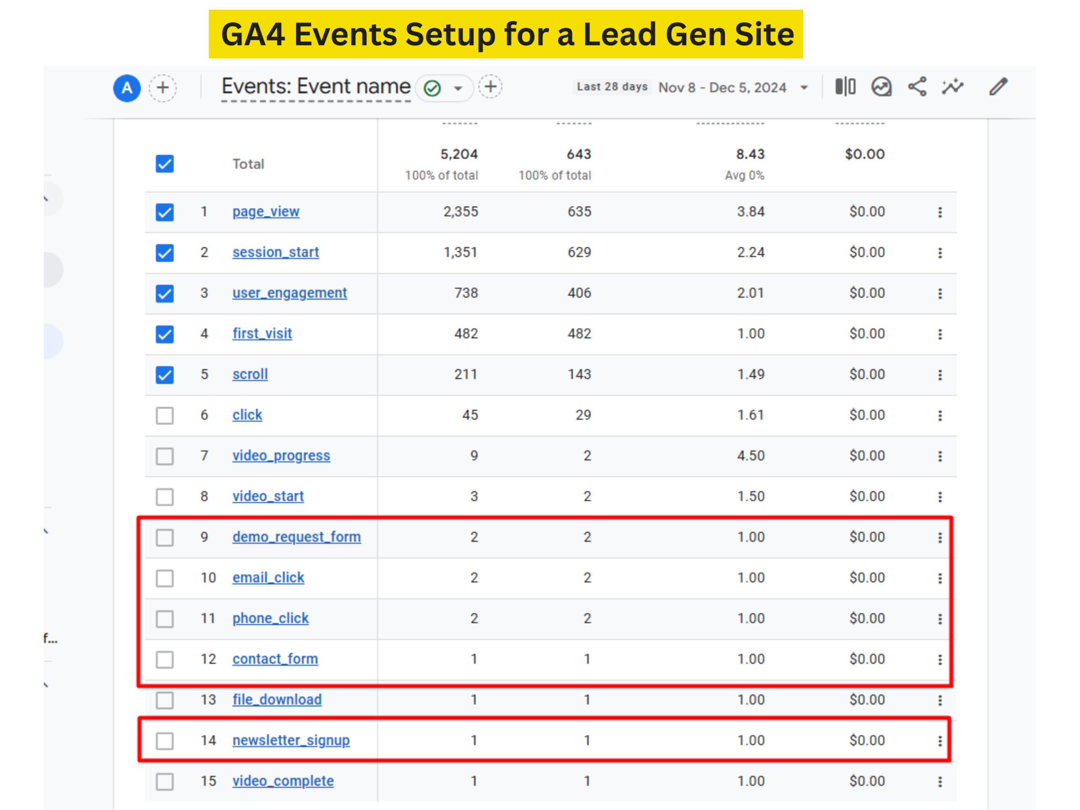This screenshot has height=810, width=1080.
Task: Click the compare columns icon in toolbar
Action: click(x=845, y=87)
